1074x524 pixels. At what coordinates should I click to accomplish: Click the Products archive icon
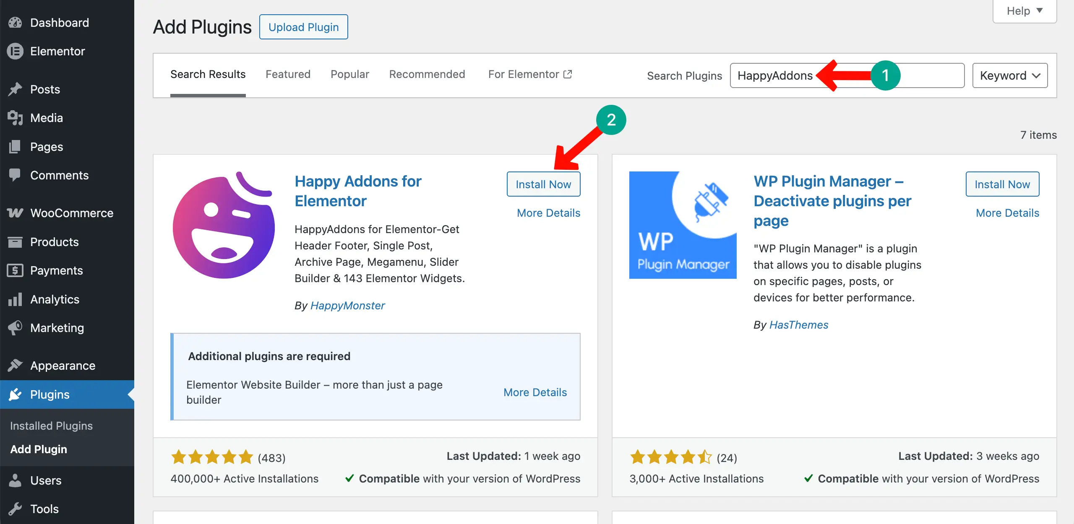click(15, 242)
